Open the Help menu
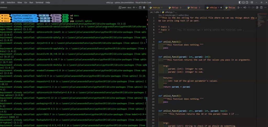The height and width of the screenshot is (127, 268). 48,3
